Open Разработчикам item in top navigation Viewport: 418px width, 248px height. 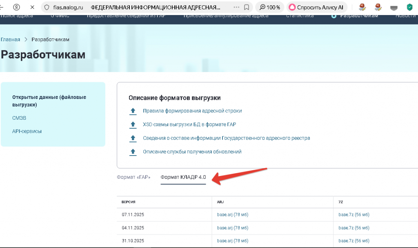(359, 16)
